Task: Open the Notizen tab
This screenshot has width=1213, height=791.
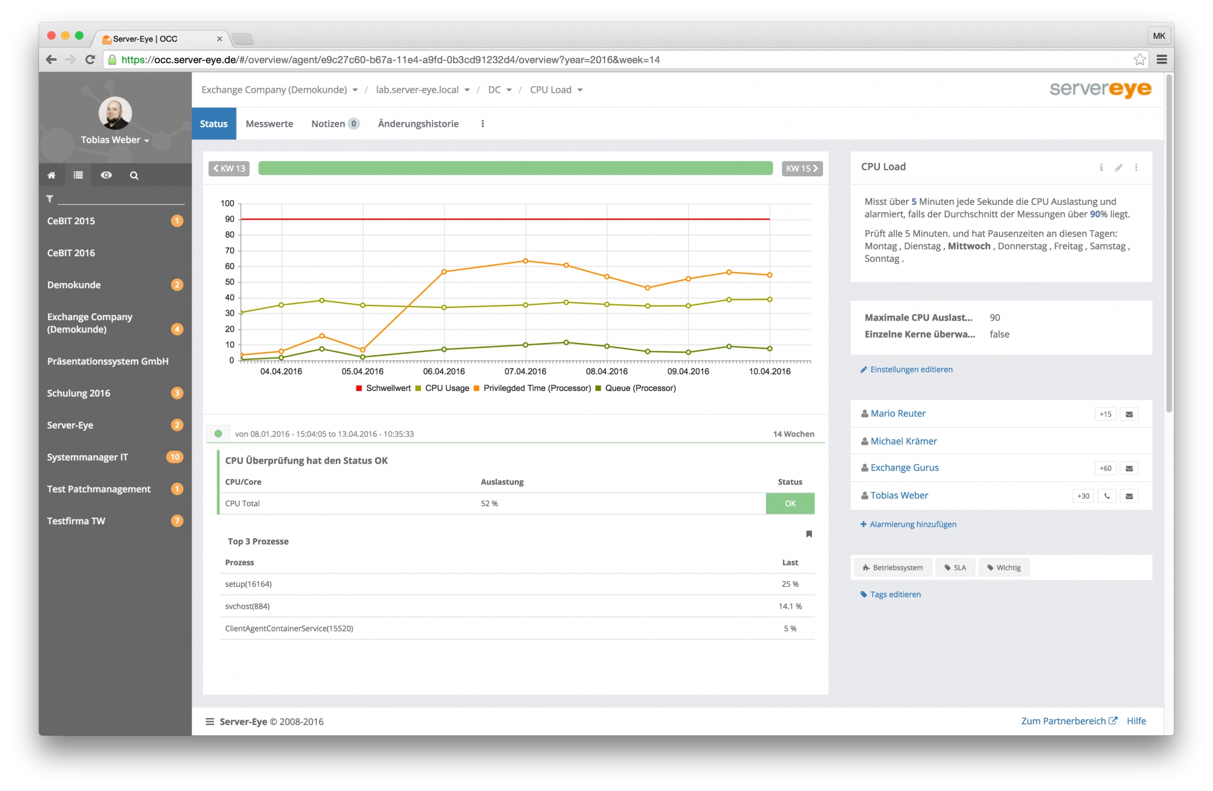Action: click(x=335, y=124)
